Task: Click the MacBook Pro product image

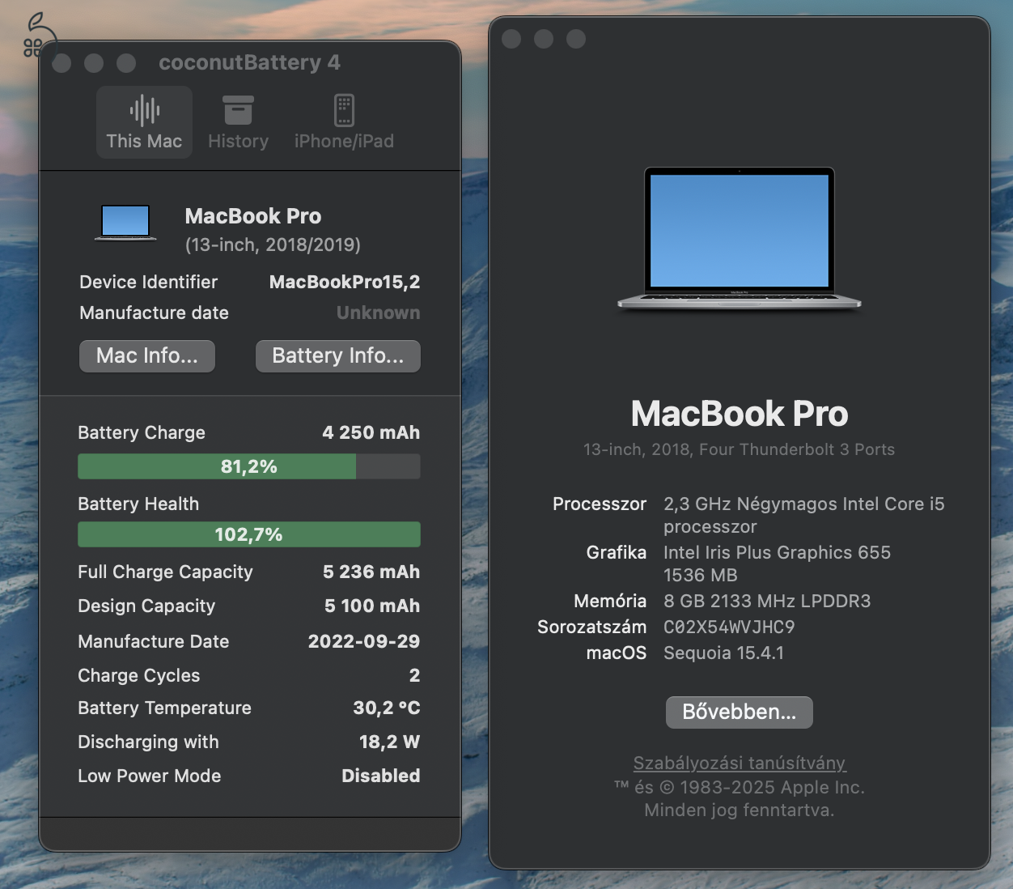Action: point(739,238)
